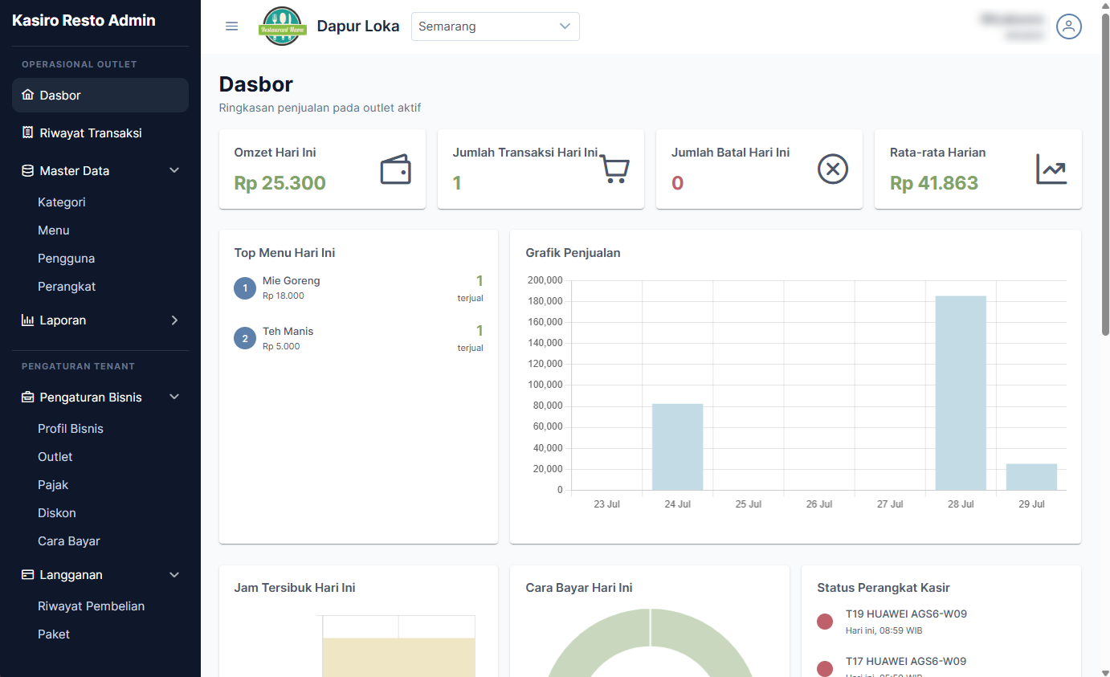This screenshot has width=1110, height=677.
Task: Click the shopping cart icon
Action: [615, 169]
